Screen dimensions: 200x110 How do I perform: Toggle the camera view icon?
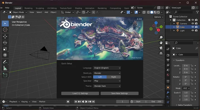click(161, 48)
